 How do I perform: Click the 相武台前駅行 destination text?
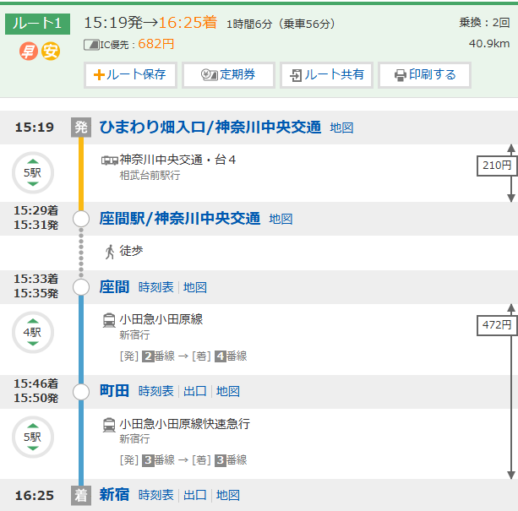pyautogui.click(x=150, y=176)
